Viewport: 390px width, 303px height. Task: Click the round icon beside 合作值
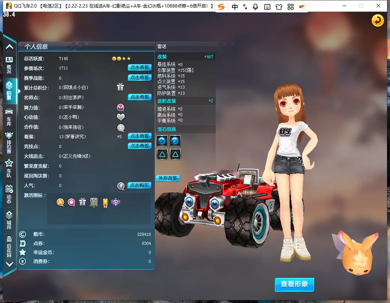pyautogui.click(x=121, y=128)
